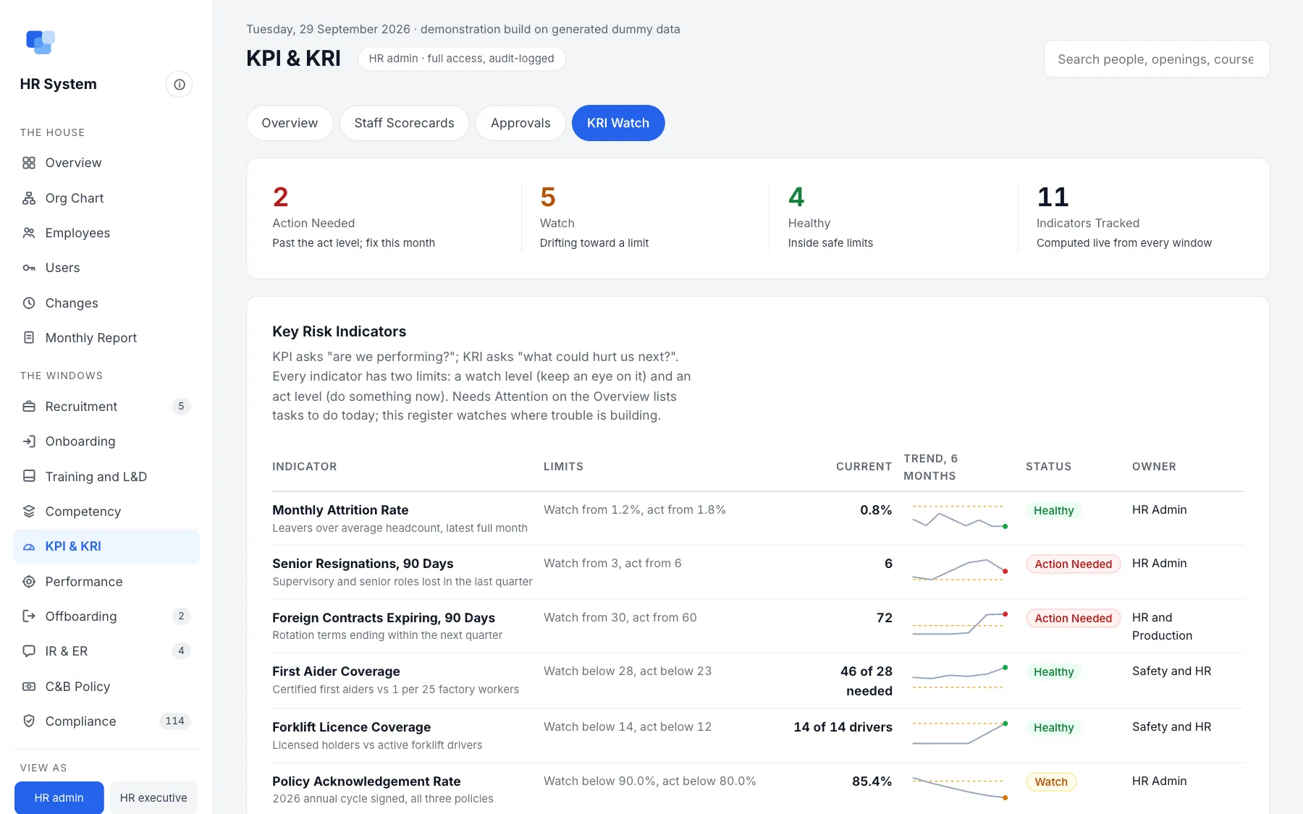Click the Action Needed count of 2

pyautogui.click(x=281, y=197)
